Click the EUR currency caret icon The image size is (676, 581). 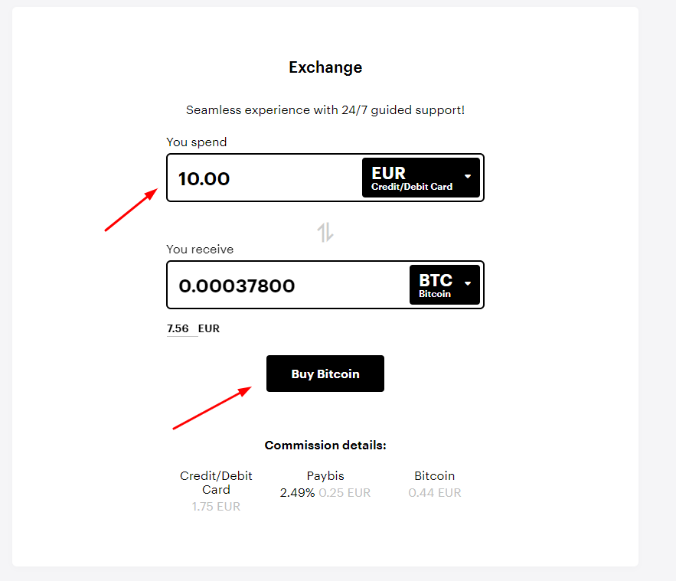pyautogui.click(x=467, y=178)
